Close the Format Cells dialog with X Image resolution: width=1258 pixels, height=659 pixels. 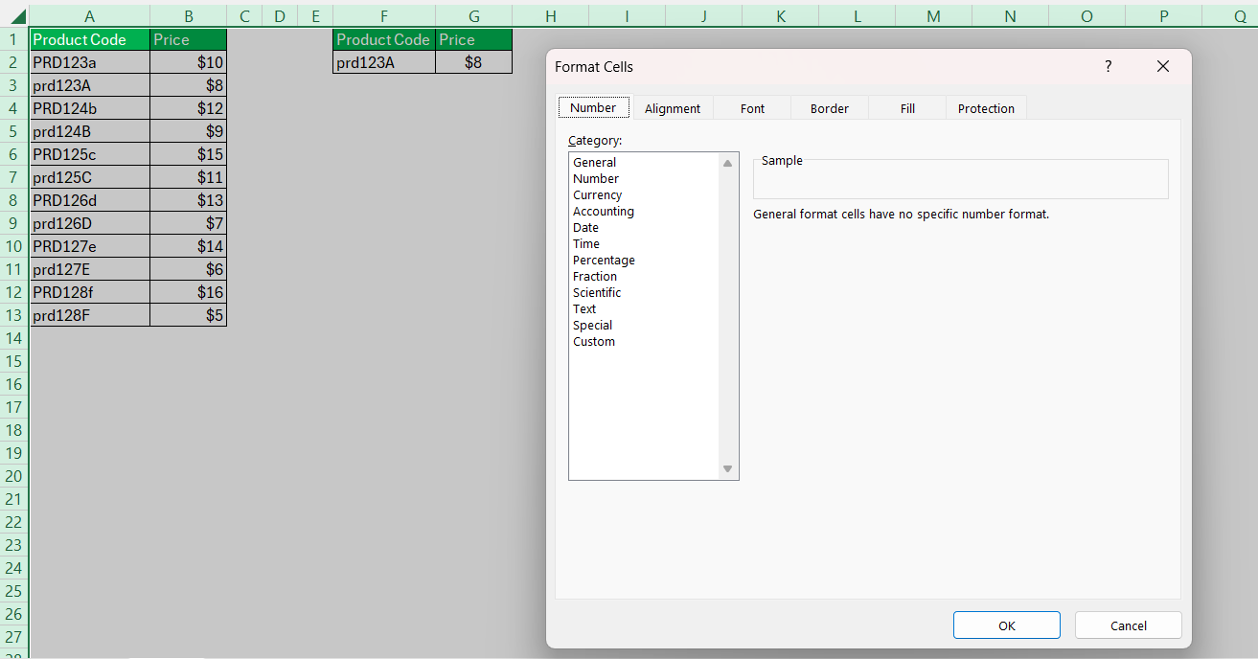[x=1163, y=66]
